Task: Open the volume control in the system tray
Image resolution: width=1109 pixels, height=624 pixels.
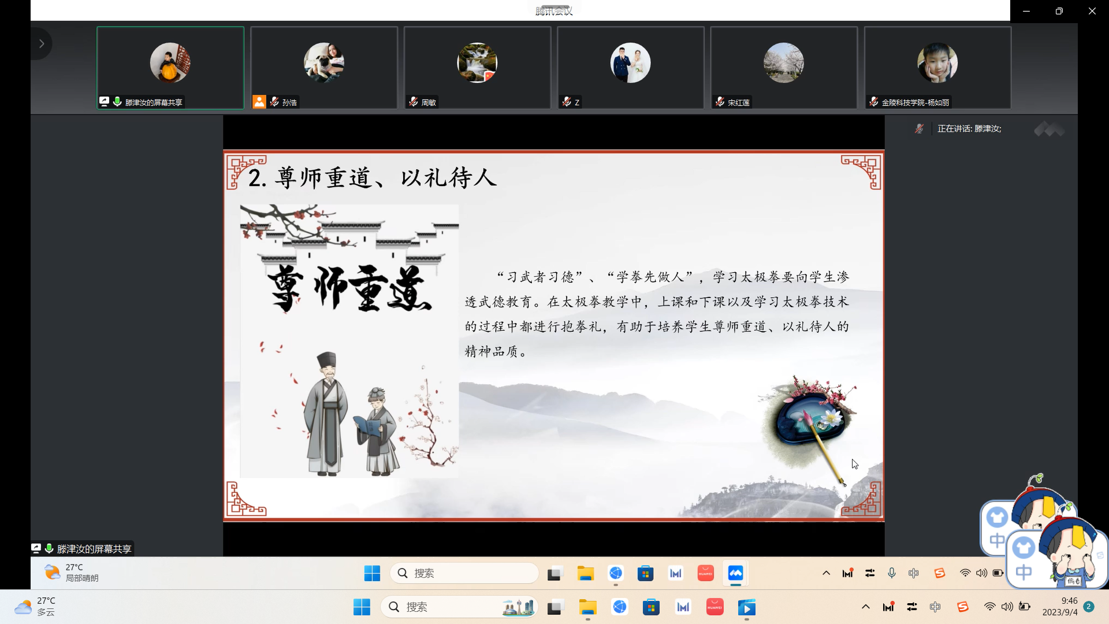Action: pyautogui.click(x=1007, y=607)
